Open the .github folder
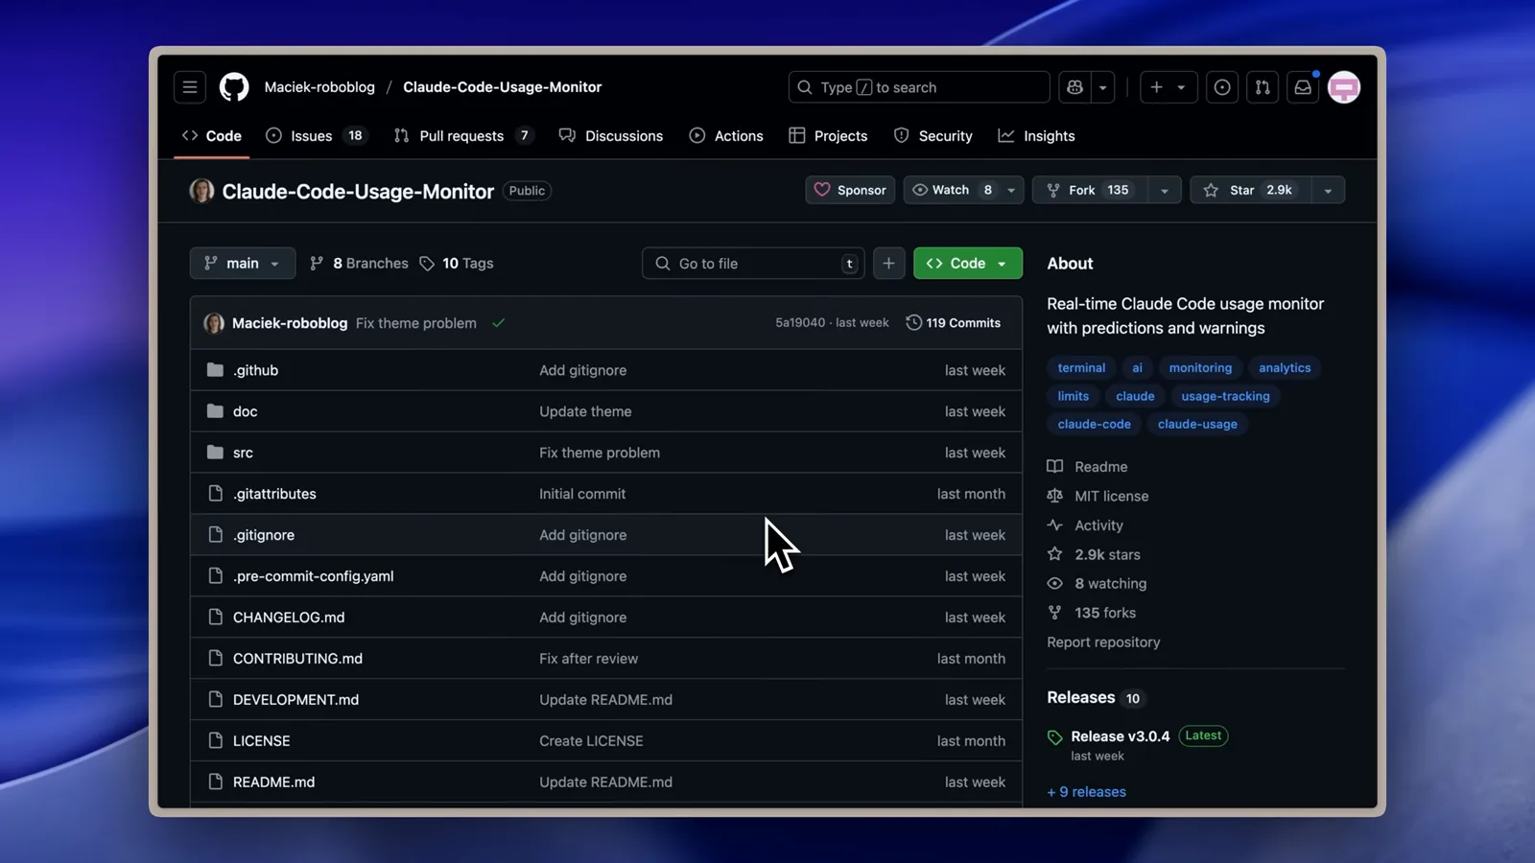This screenshot has height=863, width=1535. click(x=255, y=370)
